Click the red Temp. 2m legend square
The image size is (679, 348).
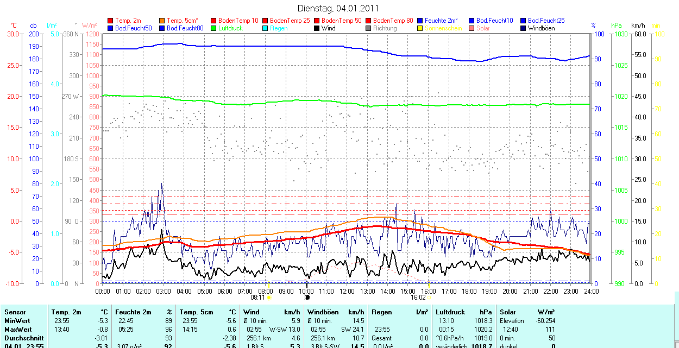tap(111, 21)
